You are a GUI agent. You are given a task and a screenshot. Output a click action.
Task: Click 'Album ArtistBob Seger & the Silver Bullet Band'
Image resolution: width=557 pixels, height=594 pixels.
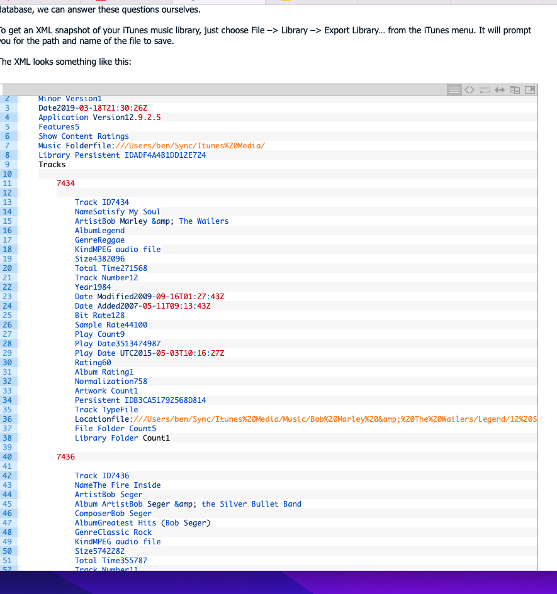(188, 504)
